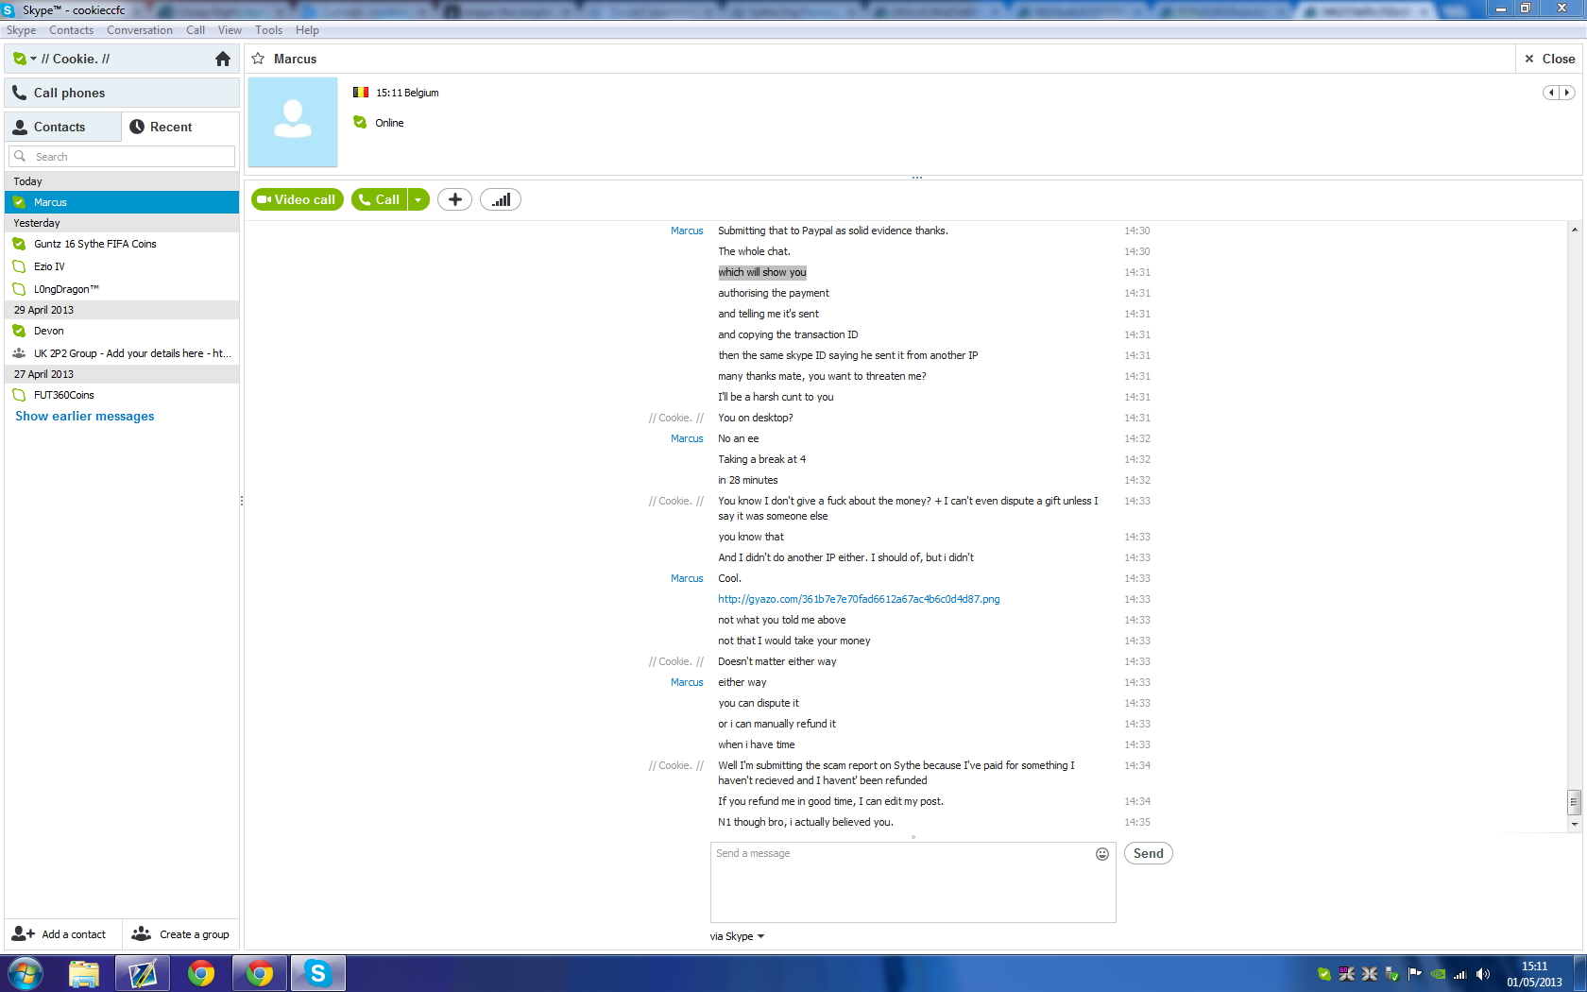The image size is (1587, 992).
Task: Click the taskbar notepad-with-pen application icon
Action: pyautogui.click(x=143, y=973)
